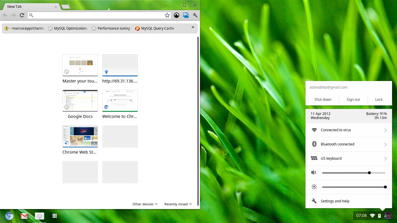
Task: Click the 11 Apr 2012 date
Action: point(321,114)
